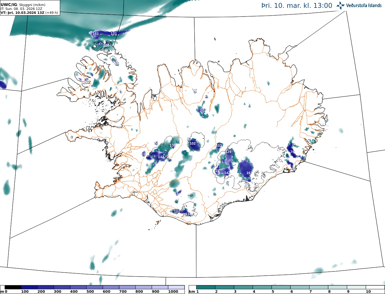
Task: Pick the swatch starting at 8 km
Action: point(337,287)
